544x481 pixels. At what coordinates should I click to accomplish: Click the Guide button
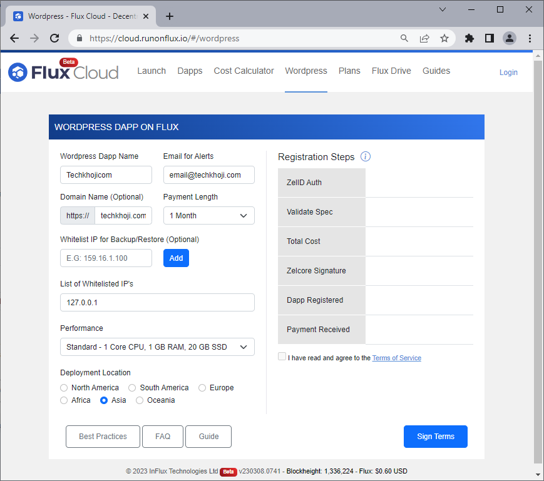(x=208, y=437)
